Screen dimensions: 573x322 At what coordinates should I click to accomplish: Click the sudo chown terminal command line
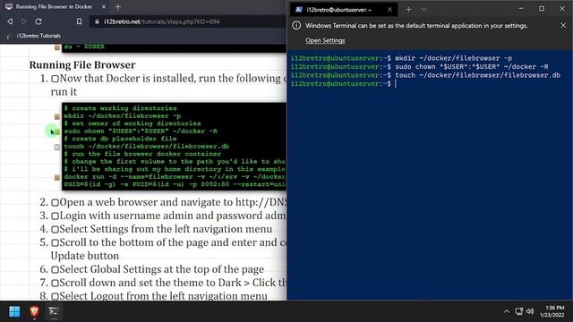click(x=420, y=66)
